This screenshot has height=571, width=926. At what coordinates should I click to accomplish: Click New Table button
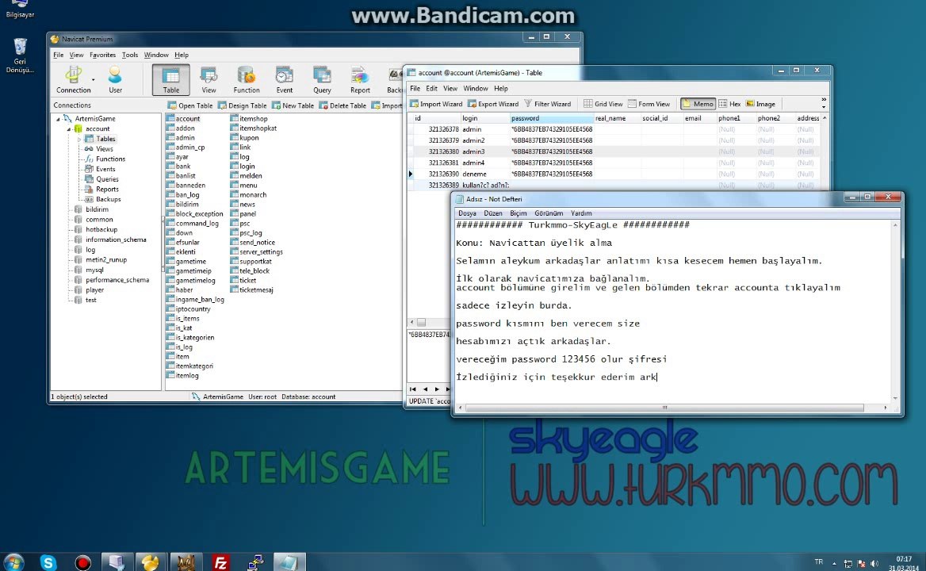[x=293, y=105]
